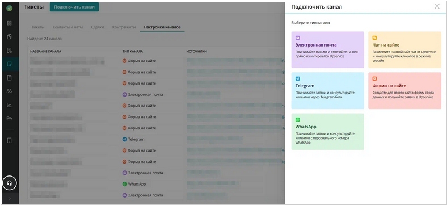
Task: Click the Найдено 24 канала count text
Action: pyautogui.click(x=44, y=39)
